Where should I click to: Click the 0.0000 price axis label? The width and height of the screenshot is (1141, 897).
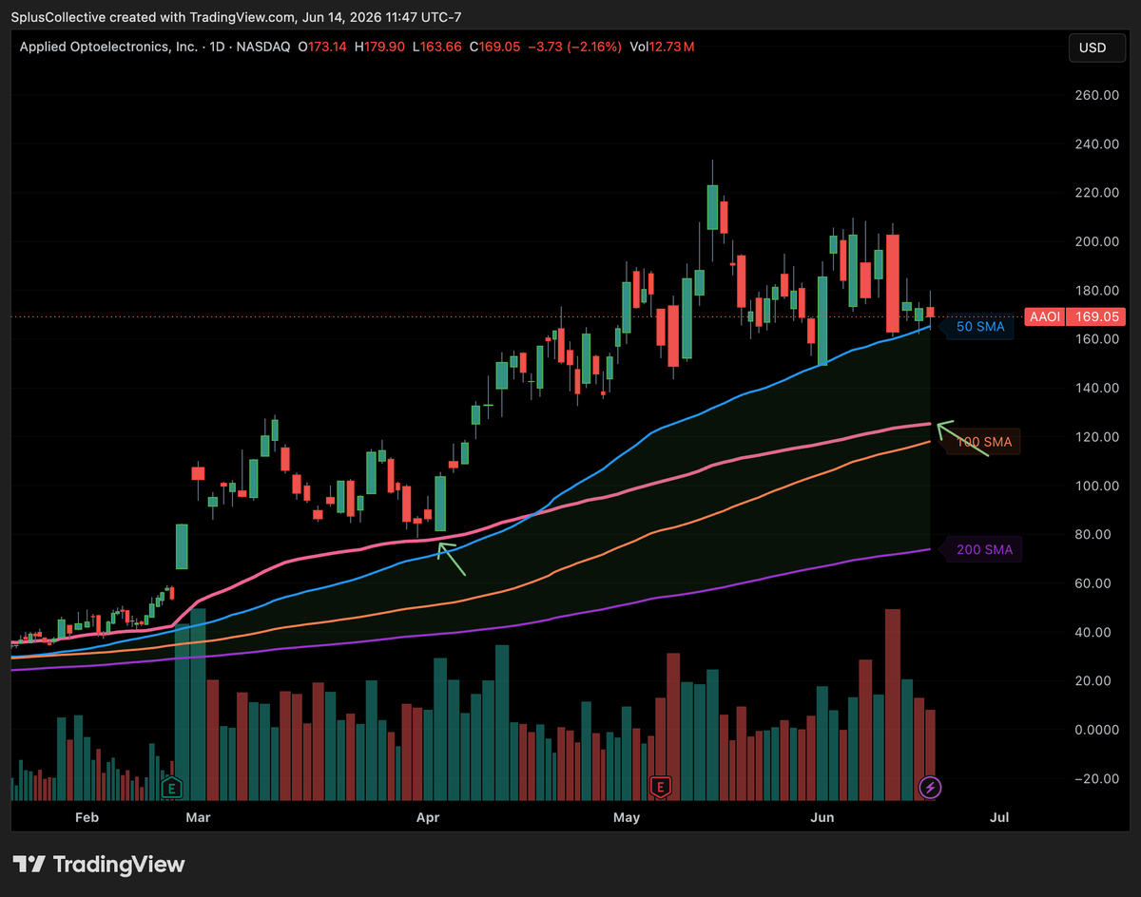coord(1097,730)
